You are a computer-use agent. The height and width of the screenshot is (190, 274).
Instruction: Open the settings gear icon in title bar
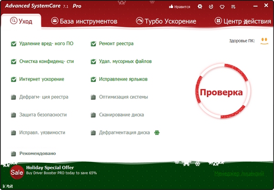(200, 7)
